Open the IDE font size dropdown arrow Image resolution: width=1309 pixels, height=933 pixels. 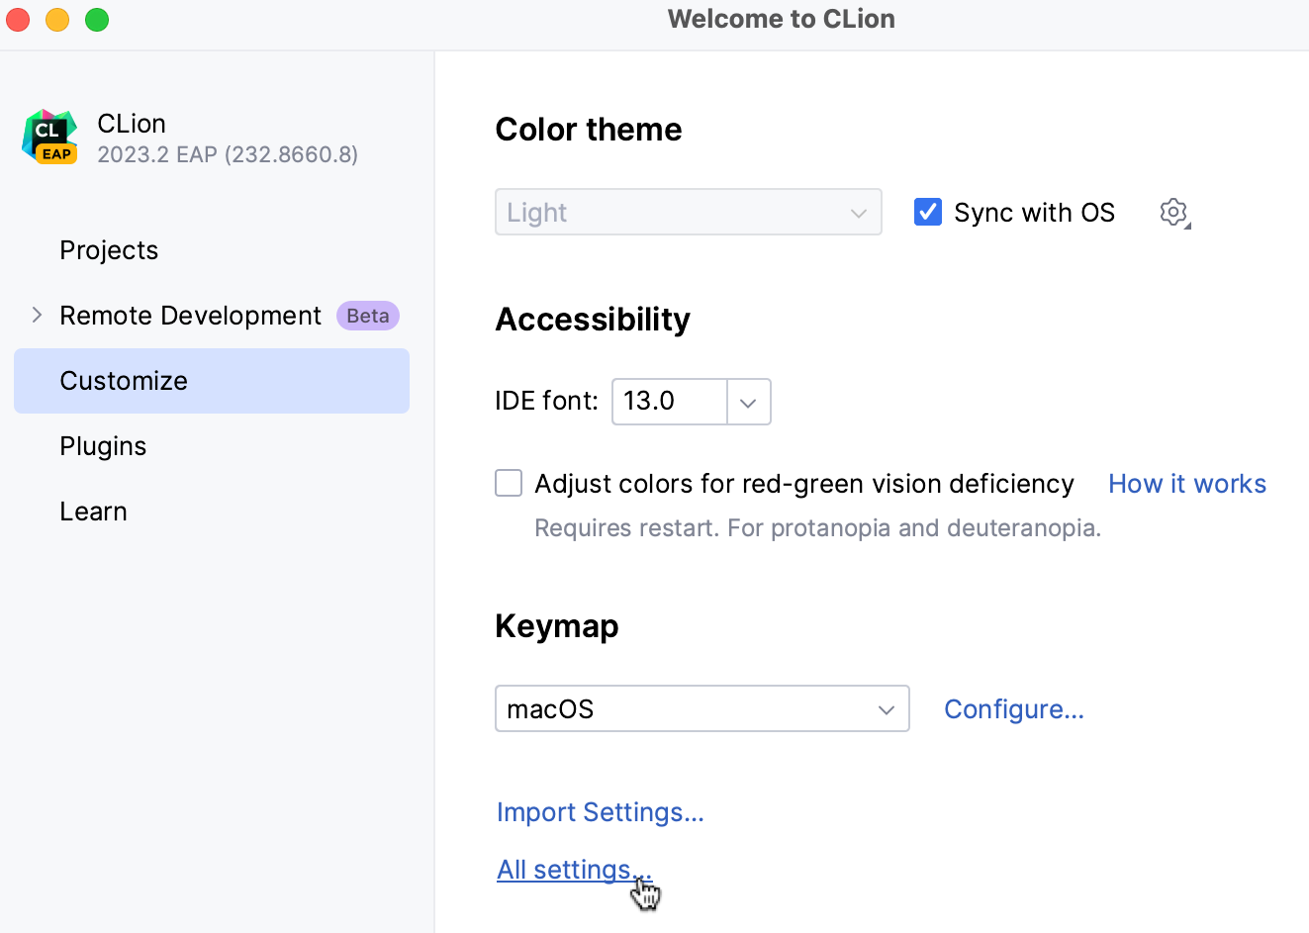(749, 402)
